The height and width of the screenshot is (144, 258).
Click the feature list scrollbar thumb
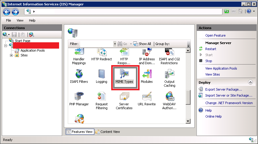click(x=188, y=97)
